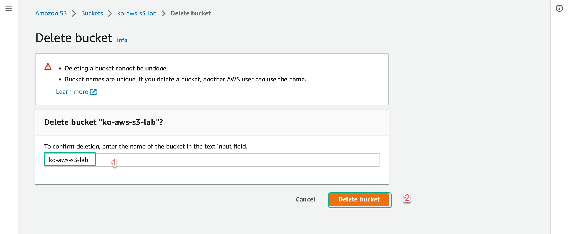Open ko-aws-s3-lab breadcrumb link
The height and width of the screenshot is (234, 568).
137,13
